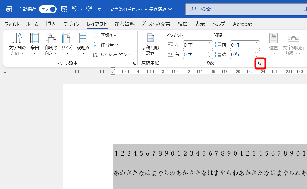Click the Word application icon in title bar
This screenshot has height=189, width=307.
click(9, 9)
